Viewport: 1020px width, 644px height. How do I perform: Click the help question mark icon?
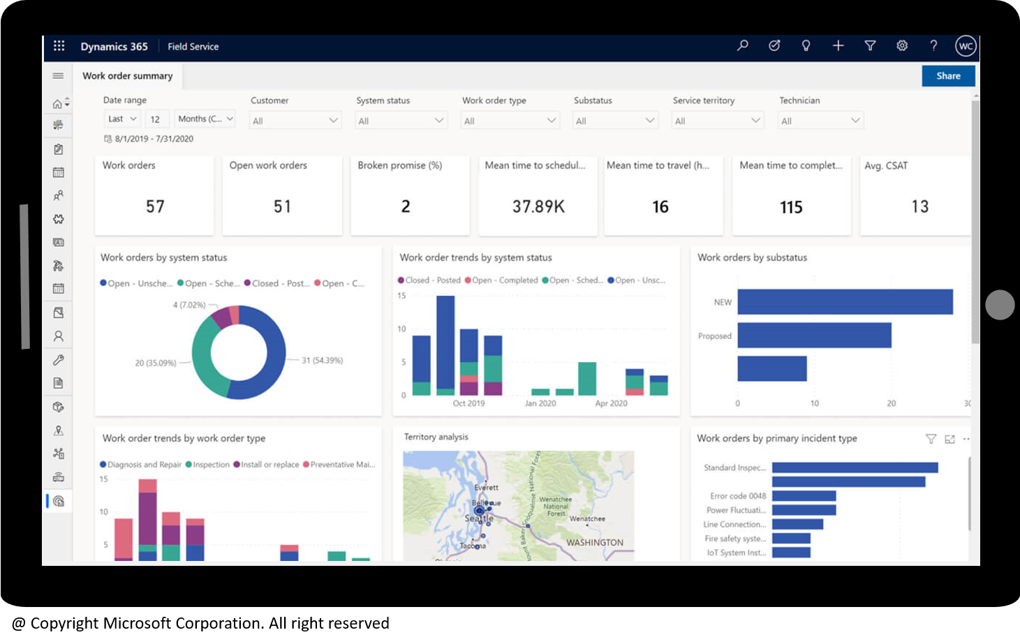[x=933, y=45]
